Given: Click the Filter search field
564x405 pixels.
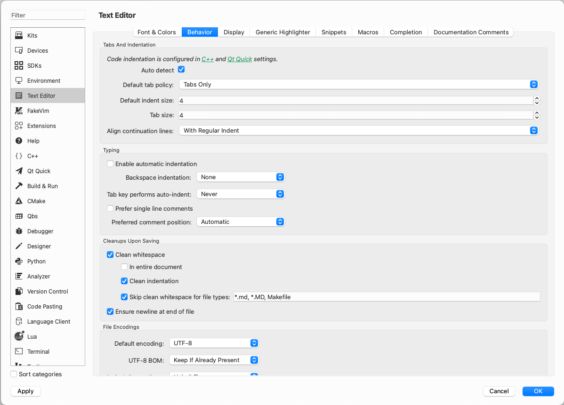Looking at the screenshot, I should point(48,15).
